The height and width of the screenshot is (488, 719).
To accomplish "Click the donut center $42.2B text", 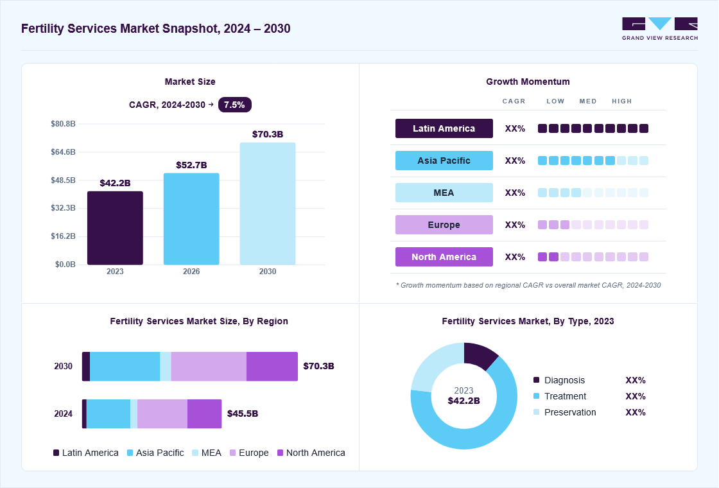I will (x=464, y=401).
